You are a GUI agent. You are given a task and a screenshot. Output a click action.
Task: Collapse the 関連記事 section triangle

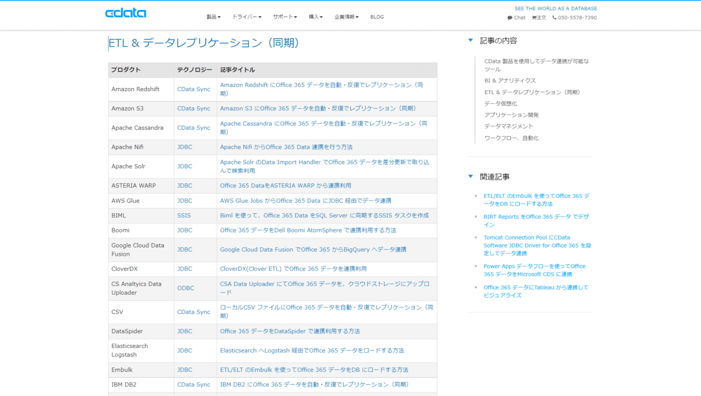click(x=471, y=176)
